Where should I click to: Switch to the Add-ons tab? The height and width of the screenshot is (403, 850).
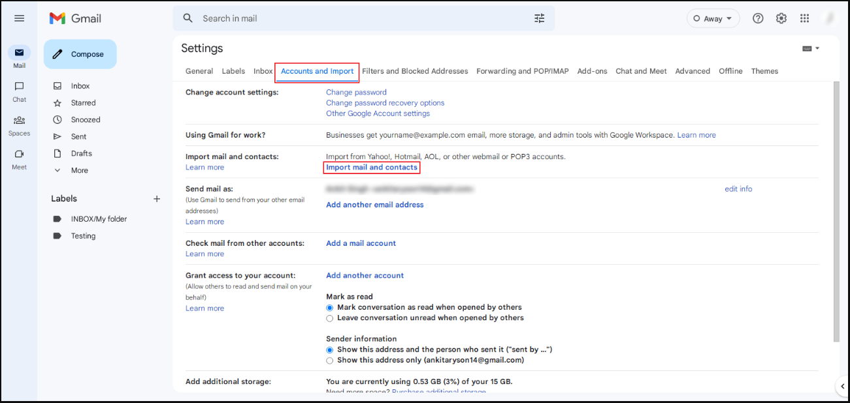(593, 71)
